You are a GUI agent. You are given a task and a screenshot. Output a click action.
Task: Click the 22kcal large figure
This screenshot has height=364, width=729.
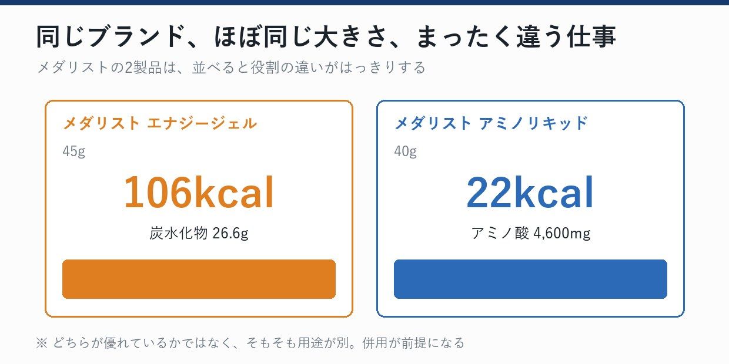[x=530, y=193]
